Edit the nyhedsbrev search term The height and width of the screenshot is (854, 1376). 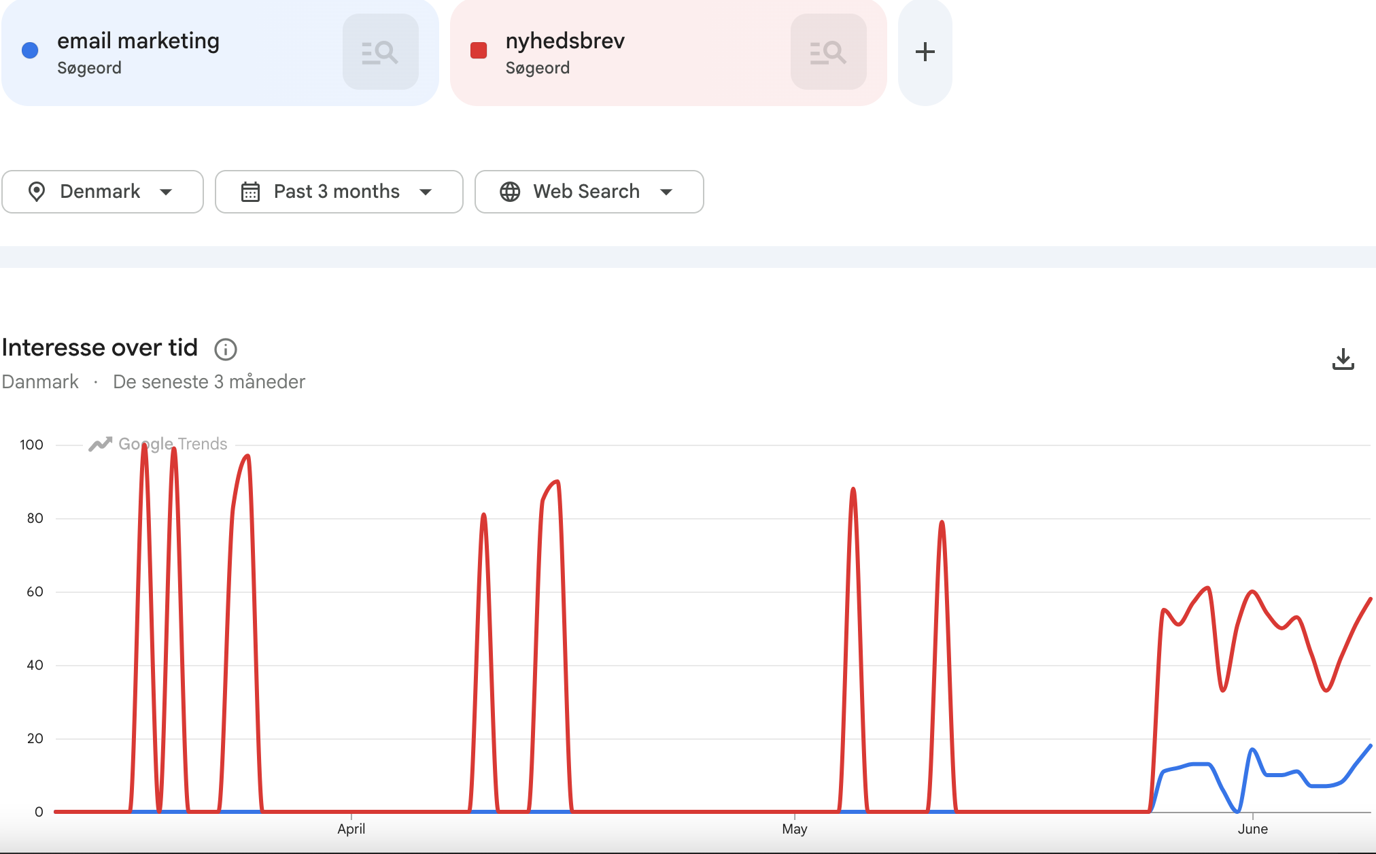[x=565, y=41]
